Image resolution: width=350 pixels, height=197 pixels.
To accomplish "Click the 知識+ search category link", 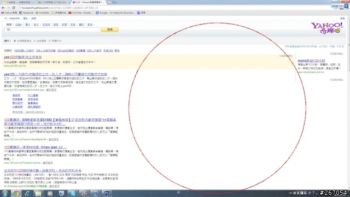I will (19, 25).
